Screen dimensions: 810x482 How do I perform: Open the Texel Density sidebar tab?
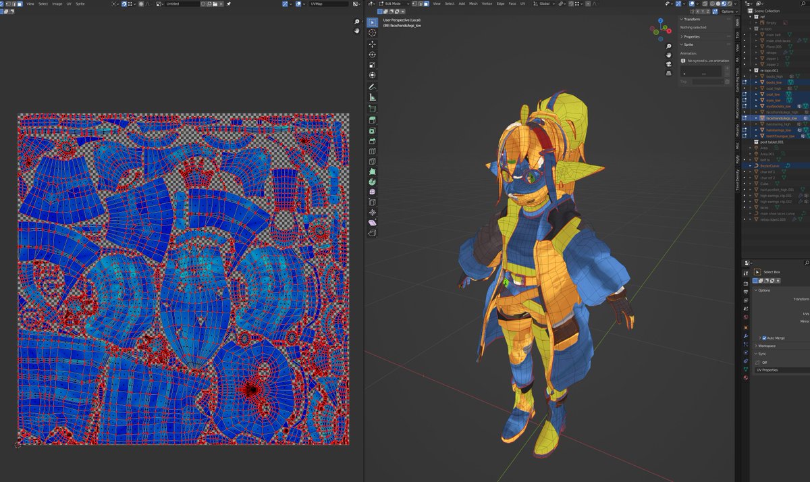(x=738, y=180)
